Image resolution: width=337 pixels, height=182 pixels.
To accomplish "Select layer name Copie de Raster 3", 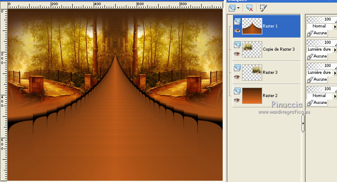I will tap(279, 49).
